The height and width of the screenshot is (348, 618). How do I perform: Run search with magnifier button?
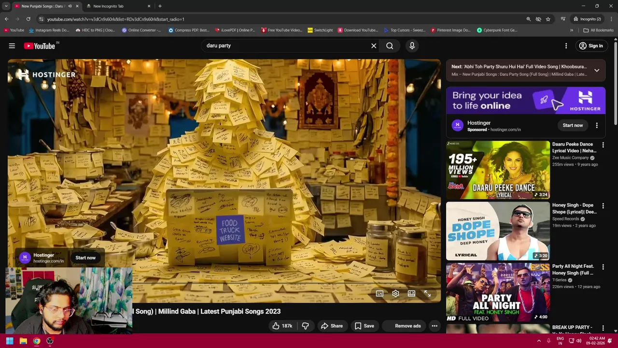point(390,46)
